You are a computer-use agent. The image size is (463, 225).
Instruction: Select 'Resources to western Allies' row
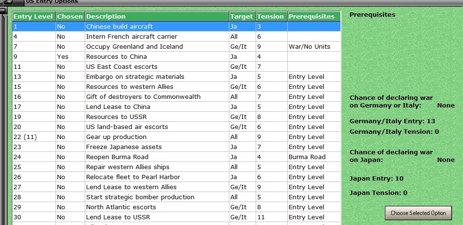[x=177, y=86]
